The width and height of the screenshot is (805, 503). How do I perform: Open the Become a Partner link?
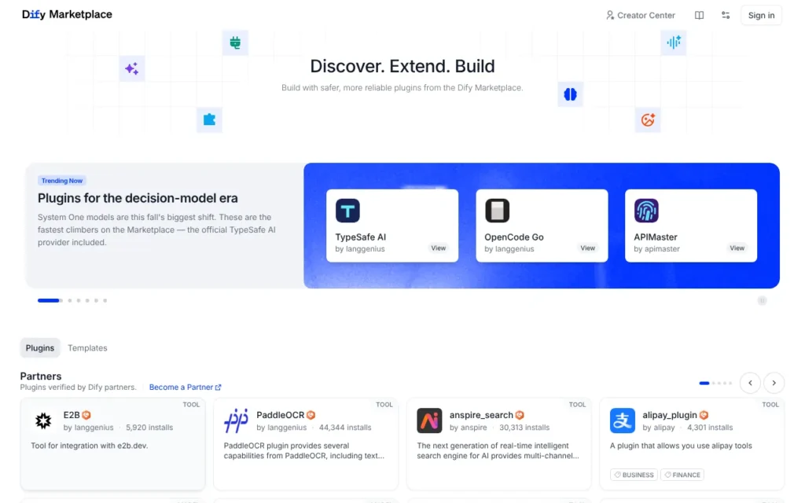(x=185, y=387)
